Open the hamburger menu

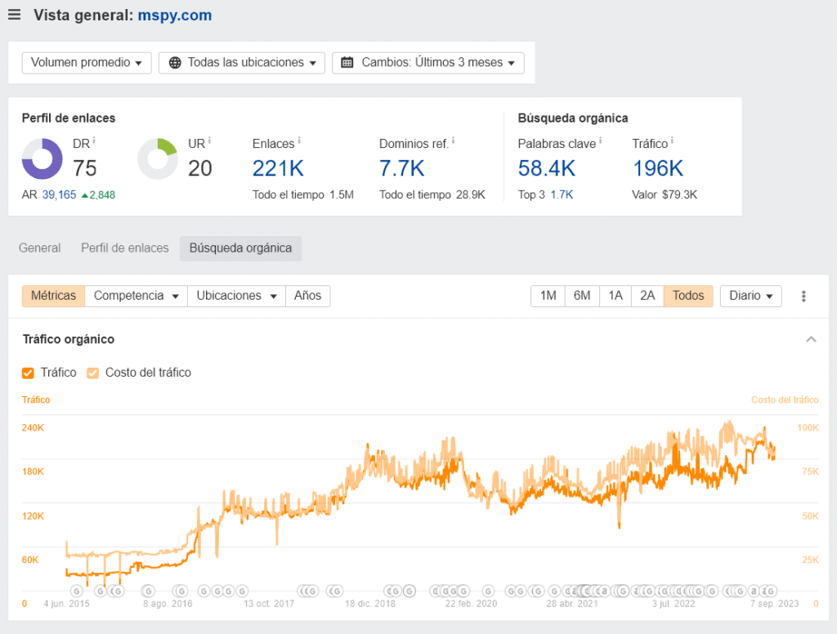[15, 15]
